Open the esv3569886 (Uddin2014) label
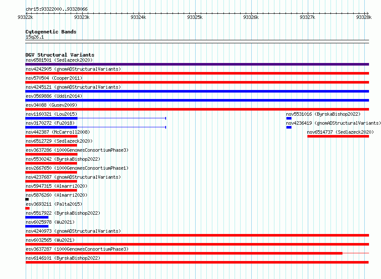 tap(54, 96)
